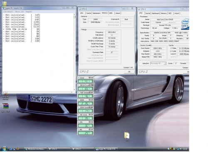This screenshot has height=156, width=208.
Task: Click the CAS# Latency value field
Action: click(x=112, y=38)
